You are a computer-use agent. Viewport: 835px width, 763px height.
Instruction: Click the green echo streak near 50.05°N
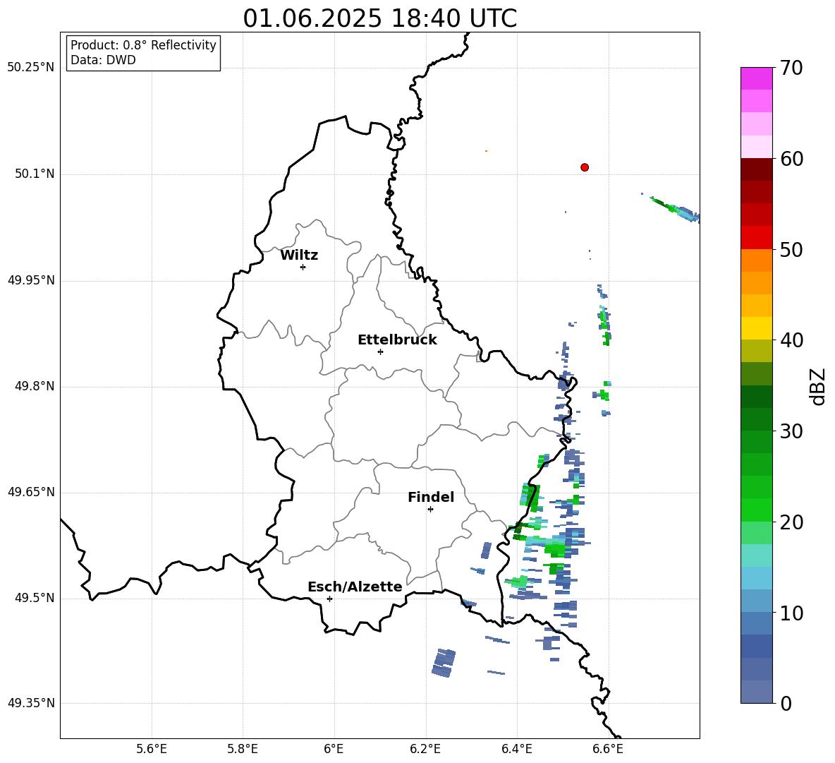click(674, 209)
